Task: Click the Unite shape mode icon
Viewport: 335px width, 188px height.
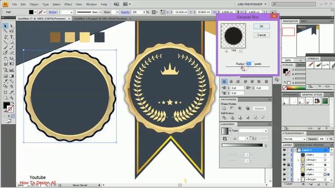Action: [224, 108]
